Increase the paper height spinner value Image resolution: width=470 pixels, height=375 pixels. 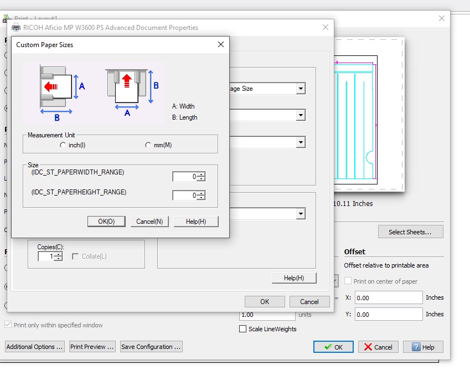tap(202, 193)
